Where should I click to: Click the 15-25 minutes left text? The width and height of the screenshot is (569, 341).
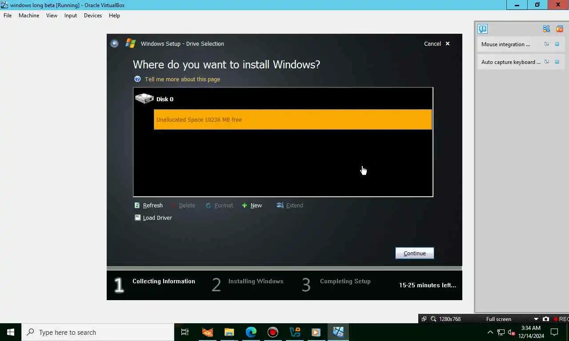point(428,285)
